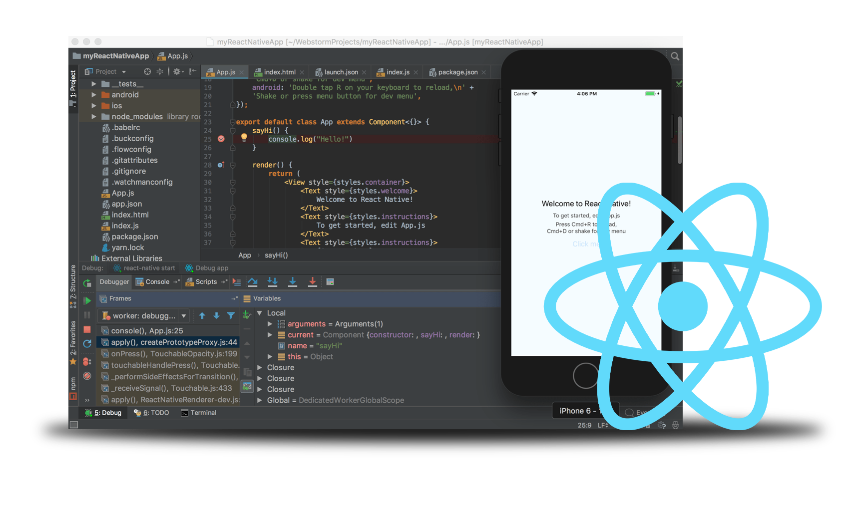Open the Terminal tool window

point(198,413)
